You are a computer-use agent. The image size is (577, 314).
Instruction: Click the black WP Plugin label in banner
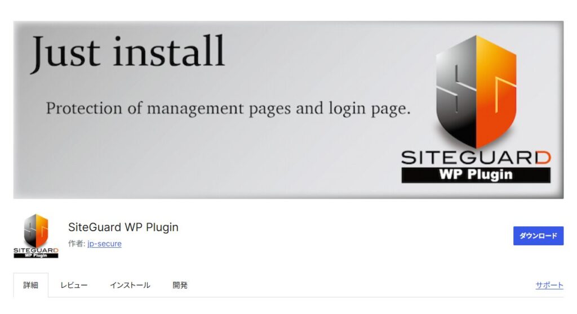(x=476, y=174)
